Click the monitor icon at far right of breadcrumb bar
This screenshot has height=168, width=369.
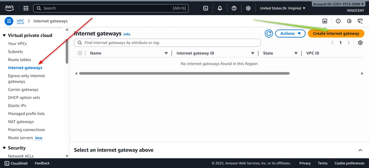coord(360,21)
